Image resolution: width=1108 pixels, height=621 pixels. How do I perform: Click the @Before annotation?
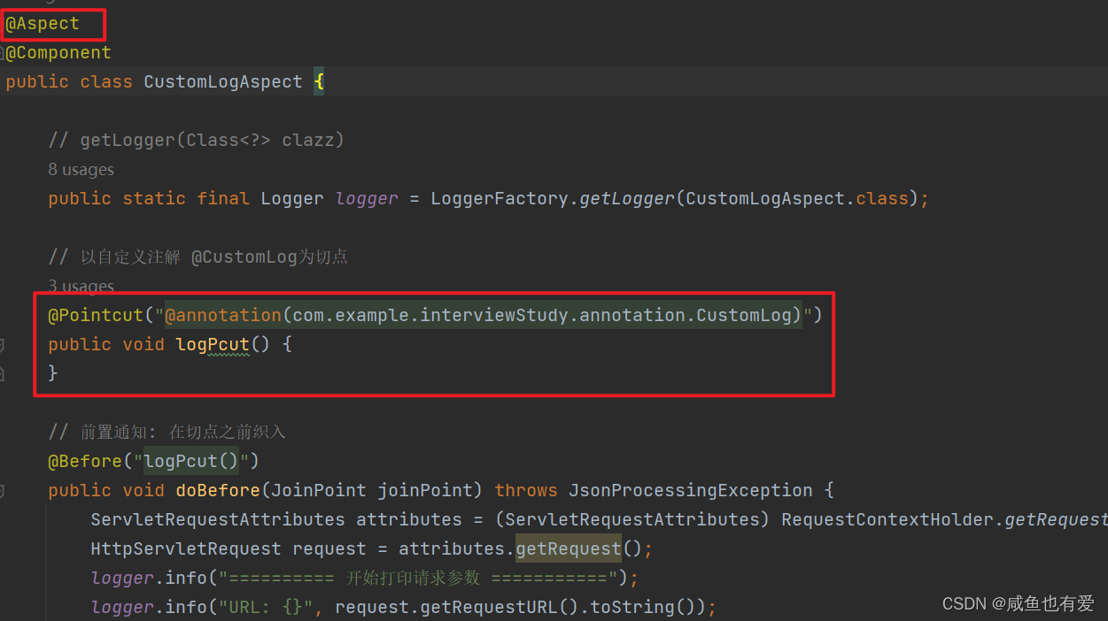point(85,461)
